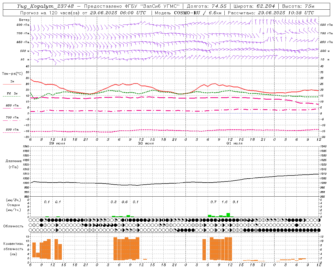
Task: Click the '29 июня' date label
Action: (x=57, y=143)
